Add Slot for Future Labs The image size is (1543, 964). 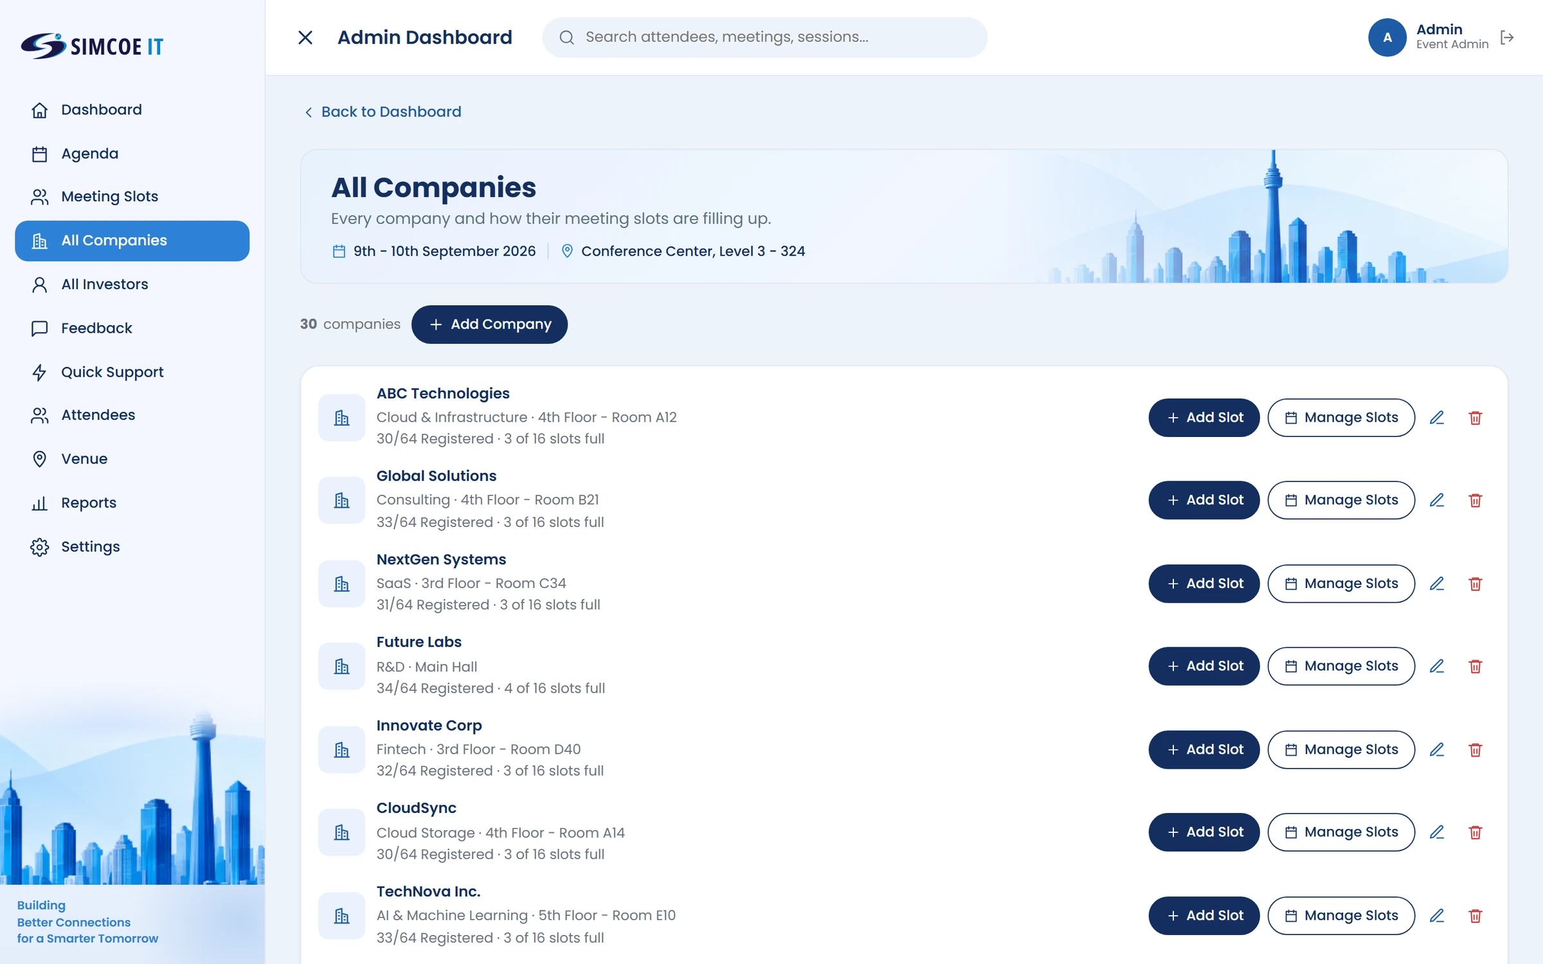pyautogui.click(x=1204, y=666)
